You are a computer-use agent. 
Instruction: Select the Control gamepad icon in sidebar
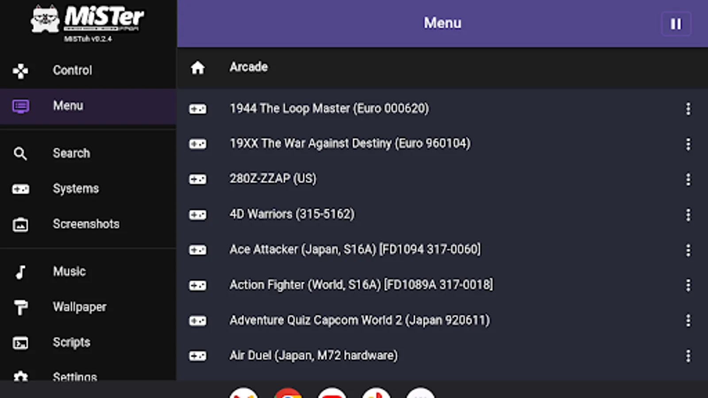coord(20,71)
